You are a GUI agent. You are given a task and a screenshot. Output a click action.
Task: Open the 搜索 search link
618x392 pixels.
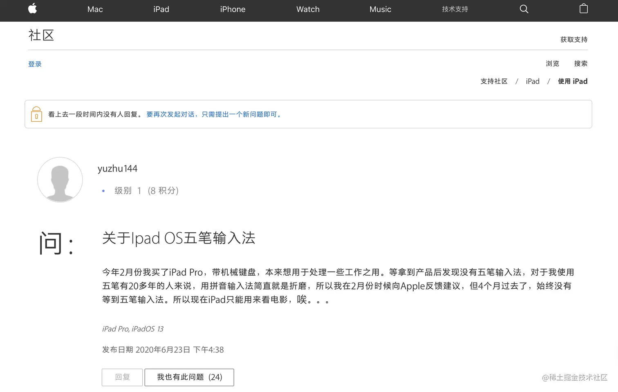581,64
